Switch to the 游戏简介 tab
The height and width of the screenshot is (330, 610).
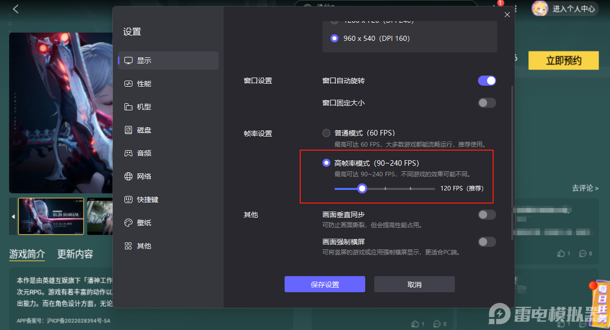[27, 254]
